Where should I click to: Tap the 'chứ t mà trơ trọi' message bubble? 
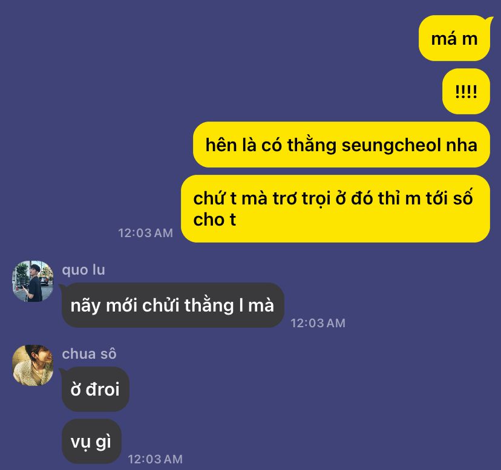[x=335, y=209]
